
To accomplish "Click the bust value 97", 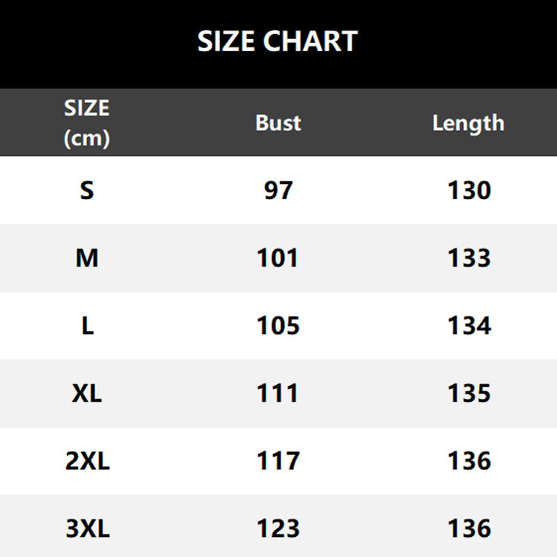I will (x=278, y=190).
